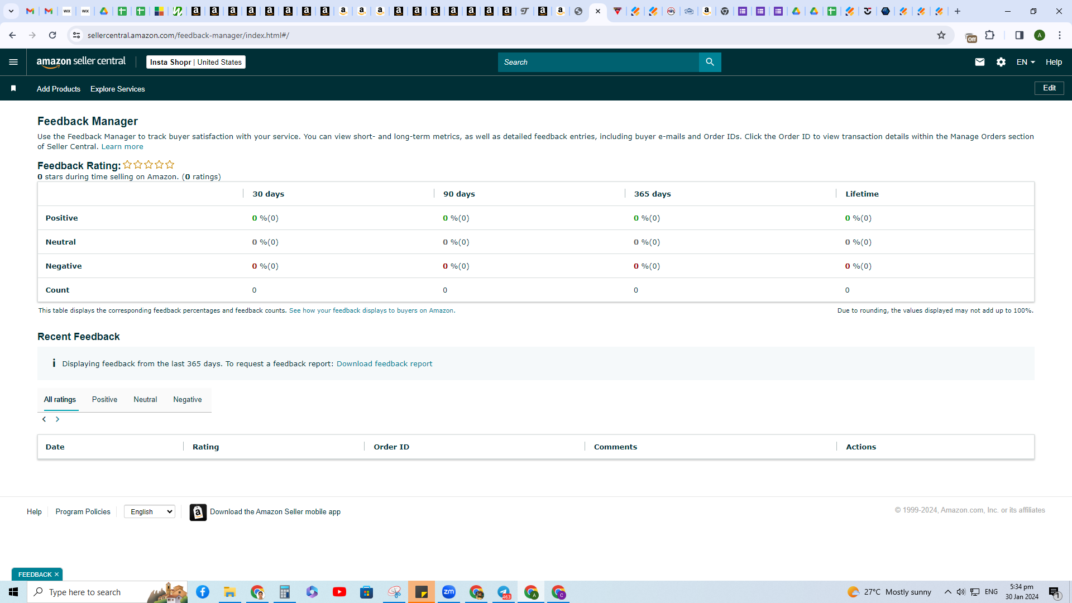
Task: Open the Help link in footer
Action: [34, 511]
